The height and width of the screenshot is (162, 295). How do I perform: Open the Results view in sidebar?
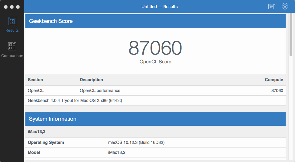pyautogui.click(x=12, y=24)
